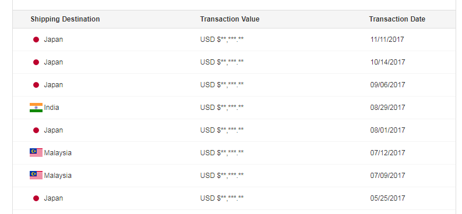Click the masked value for 11/11/2017 transaction
This screenshot has width=462, height=214.
(x=222, y=40)
